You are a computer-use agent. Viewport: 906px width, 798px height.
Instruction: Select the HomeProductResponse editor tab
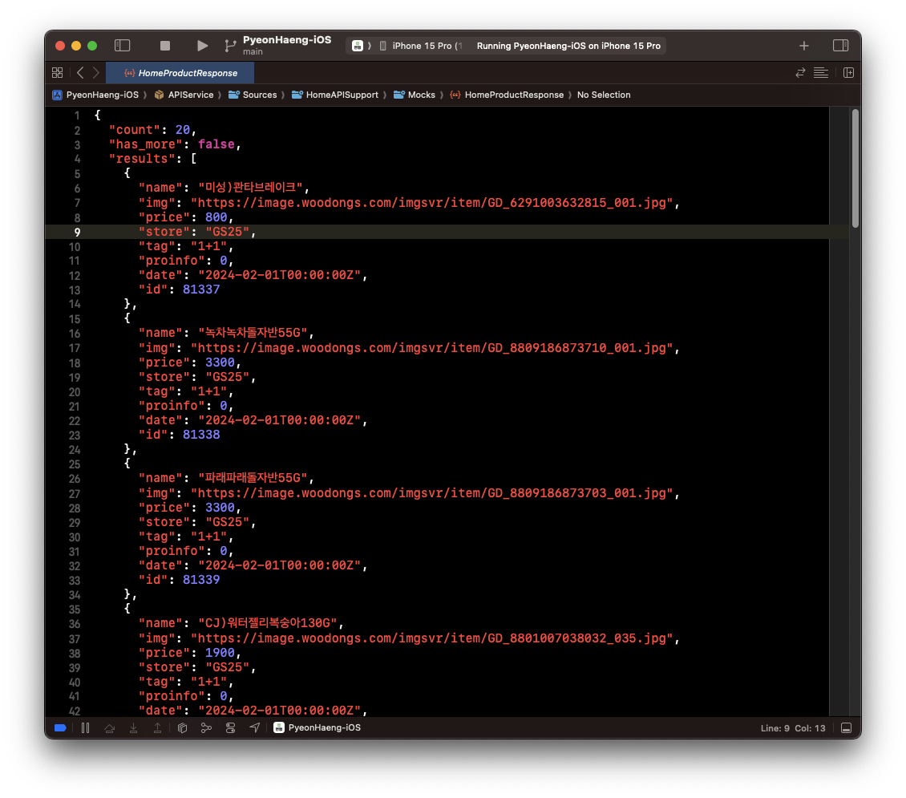coord(180,73)
